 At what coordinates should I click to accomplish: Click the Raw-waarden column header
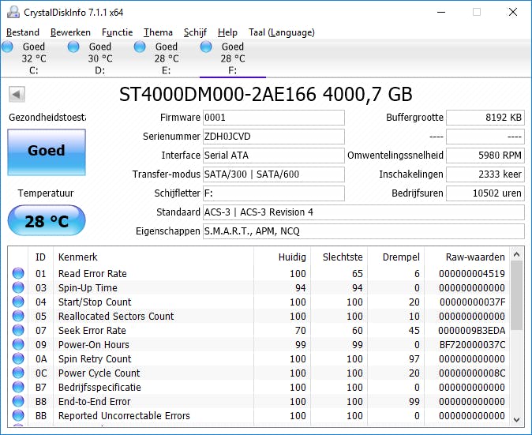click(x=475, y=257)
